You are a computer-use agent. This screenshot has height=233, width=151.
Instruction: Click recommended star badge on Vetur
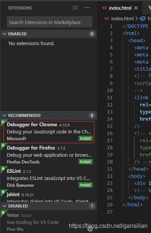coord(3,212)
